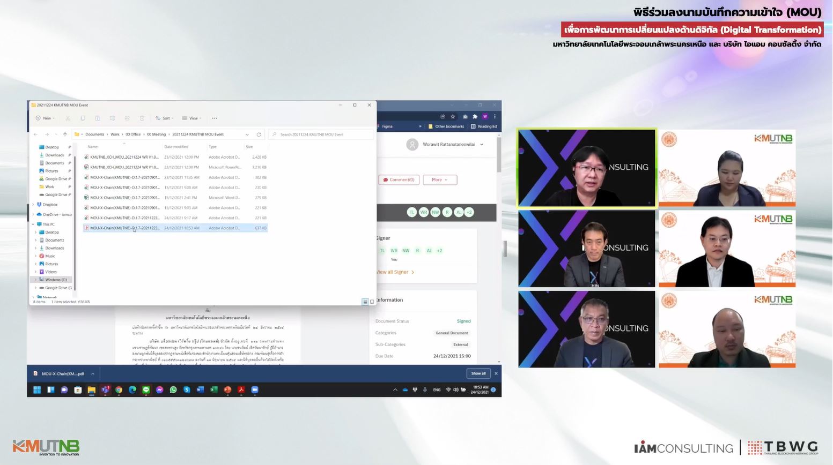The image size is (833, 465).
Task: Click the Copy icon in Explorer toolbar
Action: pos(83,118)
